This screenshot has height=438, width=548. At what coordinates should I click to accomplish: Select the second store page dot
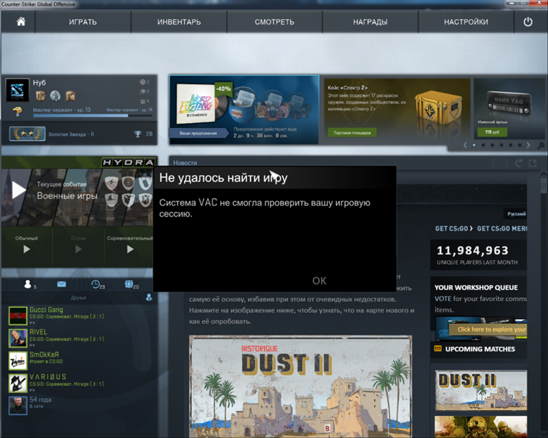(483, 145)
